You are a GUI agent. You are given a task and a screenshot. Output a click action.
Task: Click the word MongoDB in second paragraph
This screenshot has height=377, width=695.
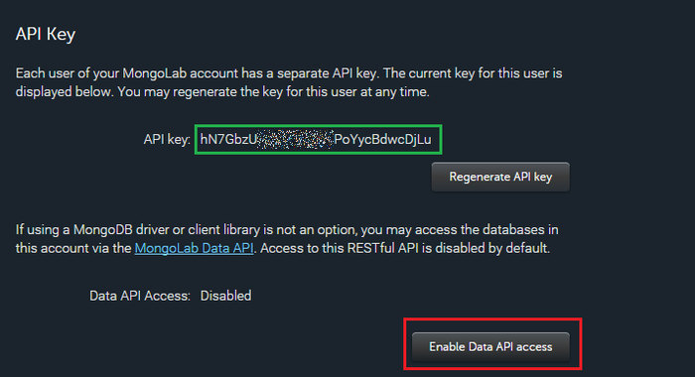[103, 230]
